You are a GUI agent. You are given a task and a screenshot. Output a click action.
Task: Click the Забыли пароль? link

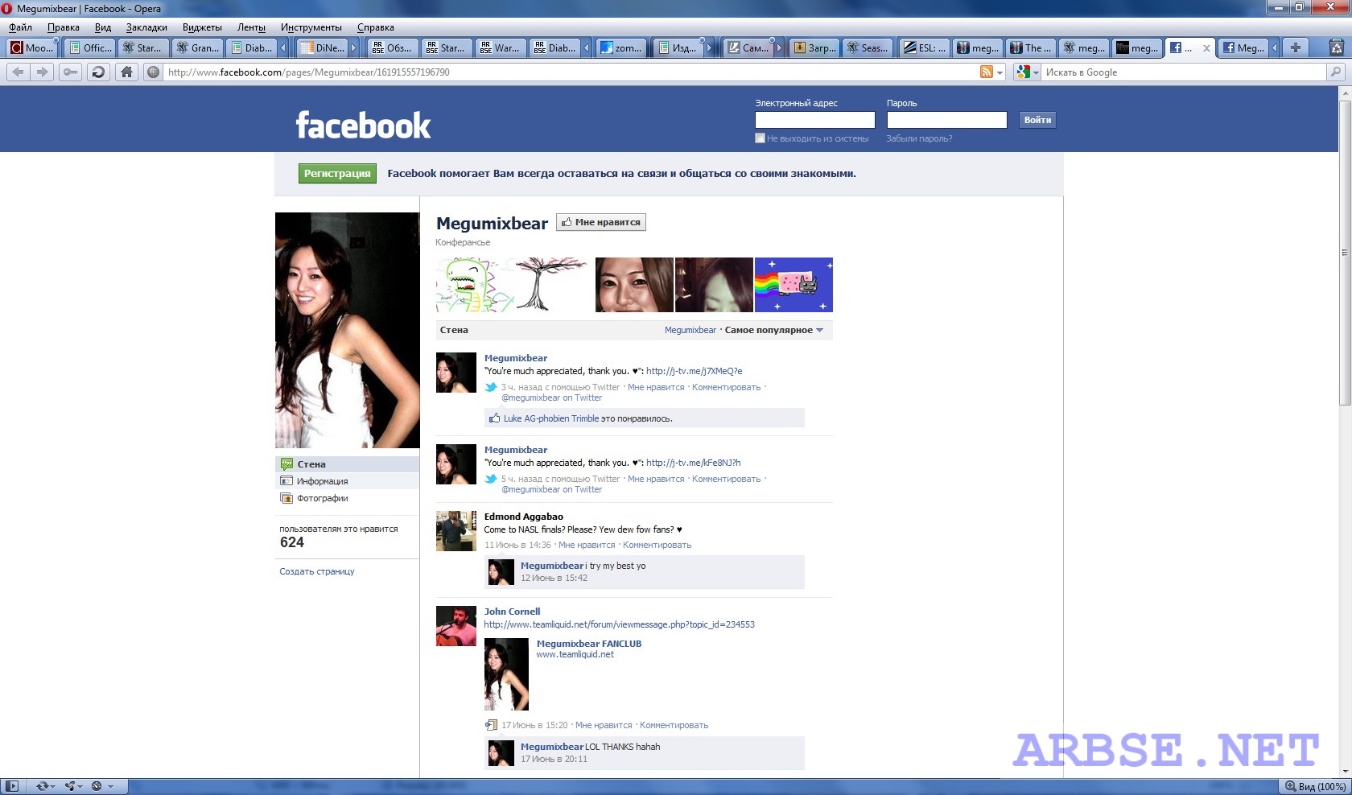click(x=919, y=138)
